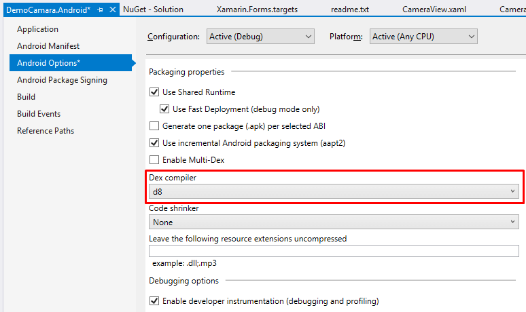Toggle Use Fast Deployment checkbox

coord(164,109)
